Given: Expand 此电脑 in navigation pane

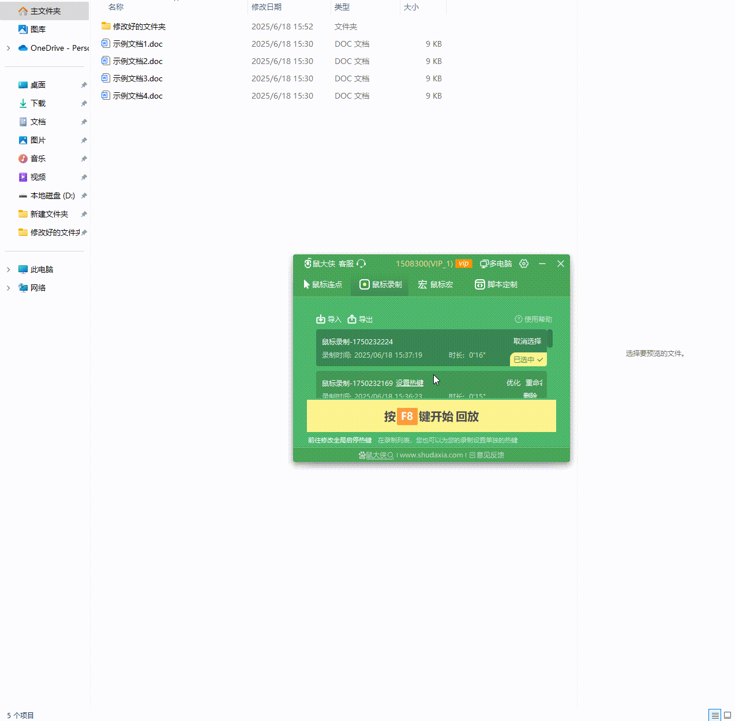Looking at the screenshot, I should pyautogui.click(x=8, y=269).
